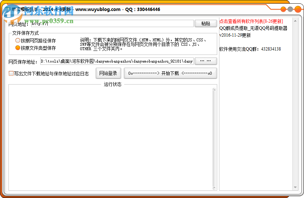
Task: Click right panel scrollbar down arrow
Action: [x=295, y=187]
